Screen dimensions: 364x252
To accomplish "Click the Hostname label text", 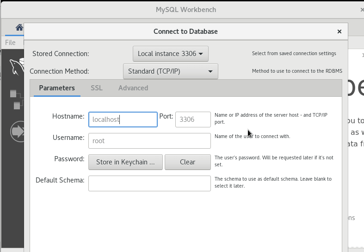I will 68,116.
